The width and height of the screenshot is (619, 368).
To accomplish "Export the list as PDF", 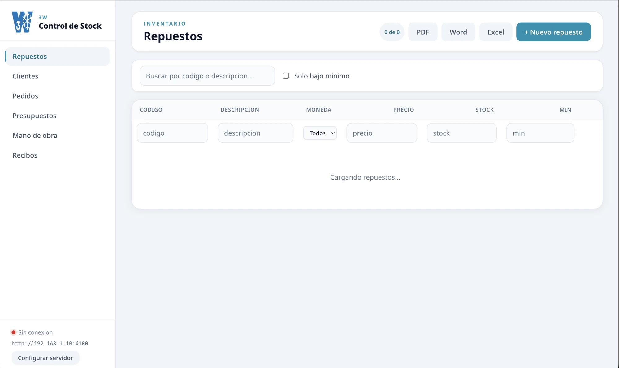I will click(x=423, y=32).
